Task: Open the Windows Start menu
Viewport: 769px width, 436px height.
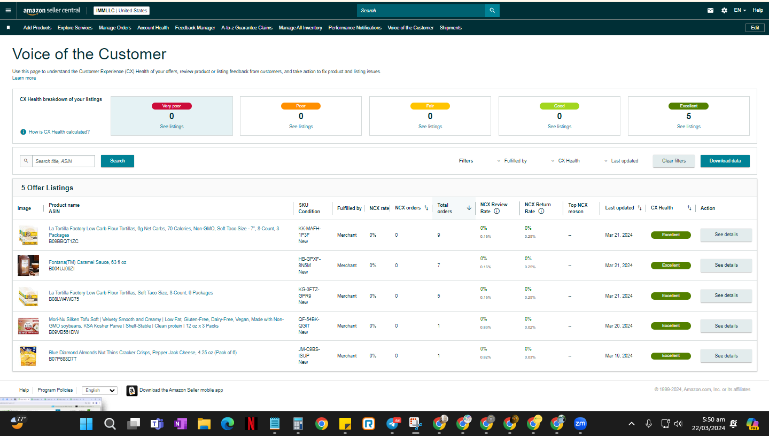Action: [86, 424]
